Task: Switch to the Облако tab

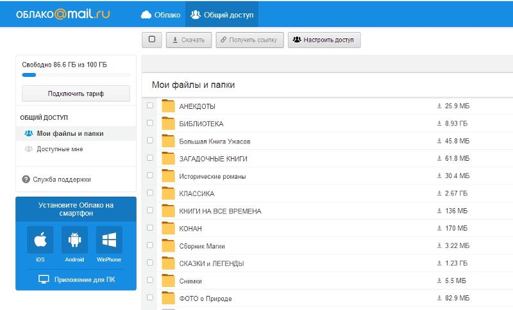Action: click(x=160, y=15)
